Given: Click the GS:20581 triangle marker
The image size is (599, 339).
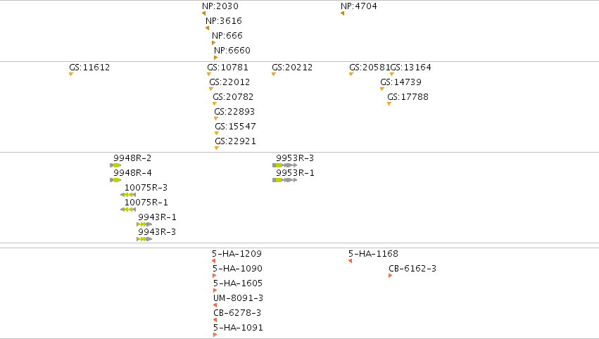Looking at the screenshot, I should pos(351,74).
